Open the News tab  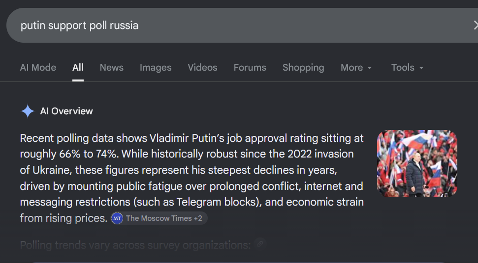[112, 67]
